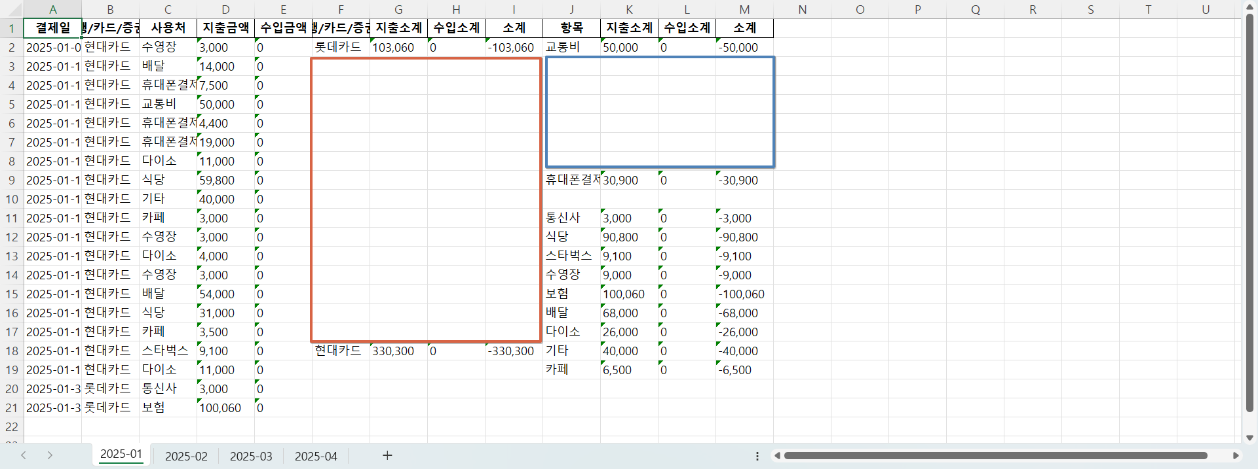
Task: Select row 22 header
Action: point(11,426)
